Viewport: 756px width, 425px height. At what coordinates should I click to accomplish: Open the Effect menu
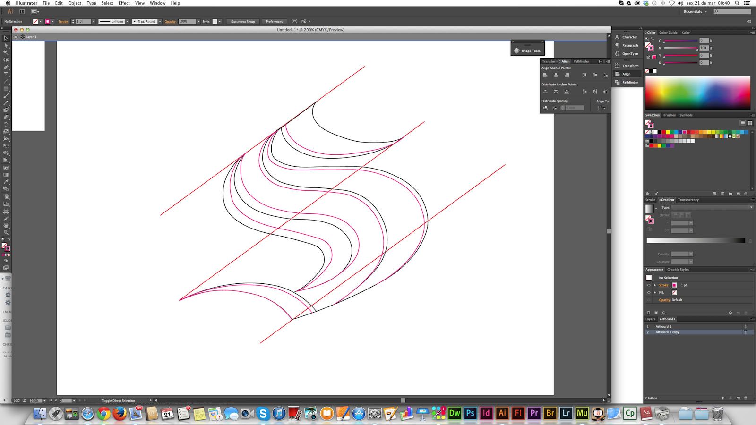coord(124,3)
